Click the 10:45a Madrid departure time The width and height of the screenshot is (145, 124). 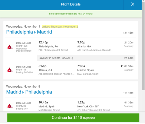coord(43,102)
